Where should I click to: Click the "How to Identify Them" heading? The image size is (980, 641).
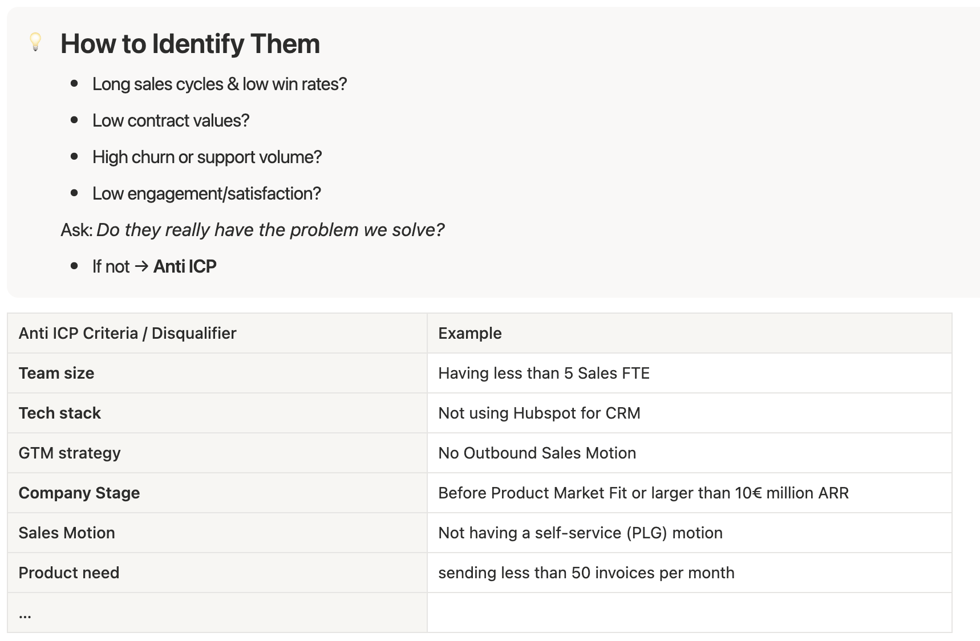(x=190, y=44)
